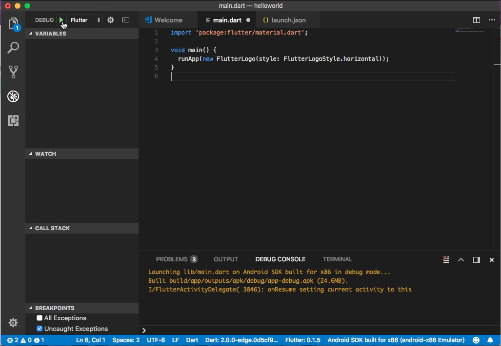
Task: Click the runApp code on line 4
Action: [x=283, y=58]
